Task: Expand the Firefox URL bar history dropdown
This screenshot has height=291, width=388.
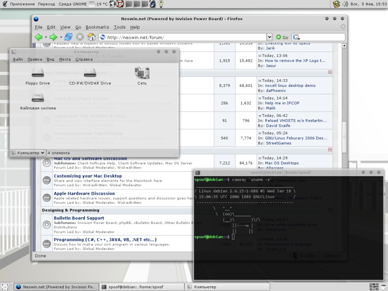Action: click(270, 37)
